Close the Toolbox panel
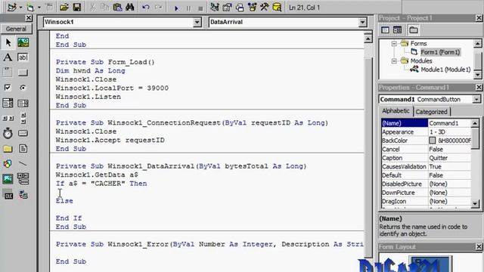Image resolution: width=484 pixels, height=272 pixels. click(x=29, y=18)
